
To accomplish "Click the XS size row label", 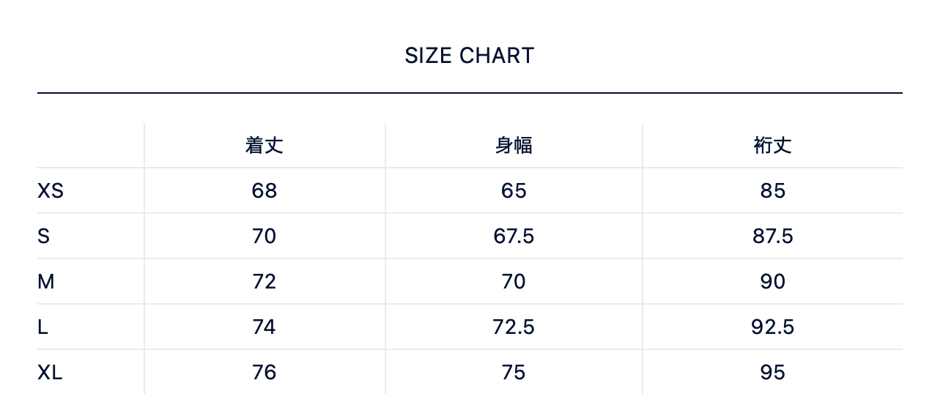I will [51, 191].
